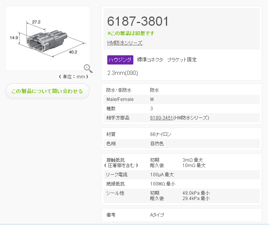Click the 極数 row label
Screen dimensions: 269x225
[111, 109]
